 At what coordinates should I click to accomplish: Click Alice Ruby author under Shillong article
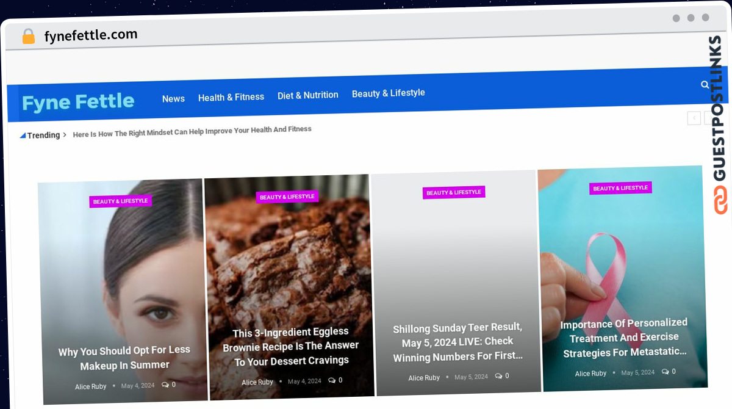(424, 378)
